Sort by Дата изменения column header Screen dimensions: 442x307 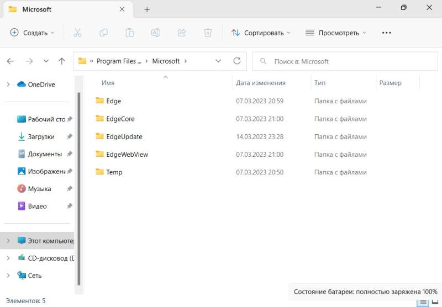coord(261,83)
